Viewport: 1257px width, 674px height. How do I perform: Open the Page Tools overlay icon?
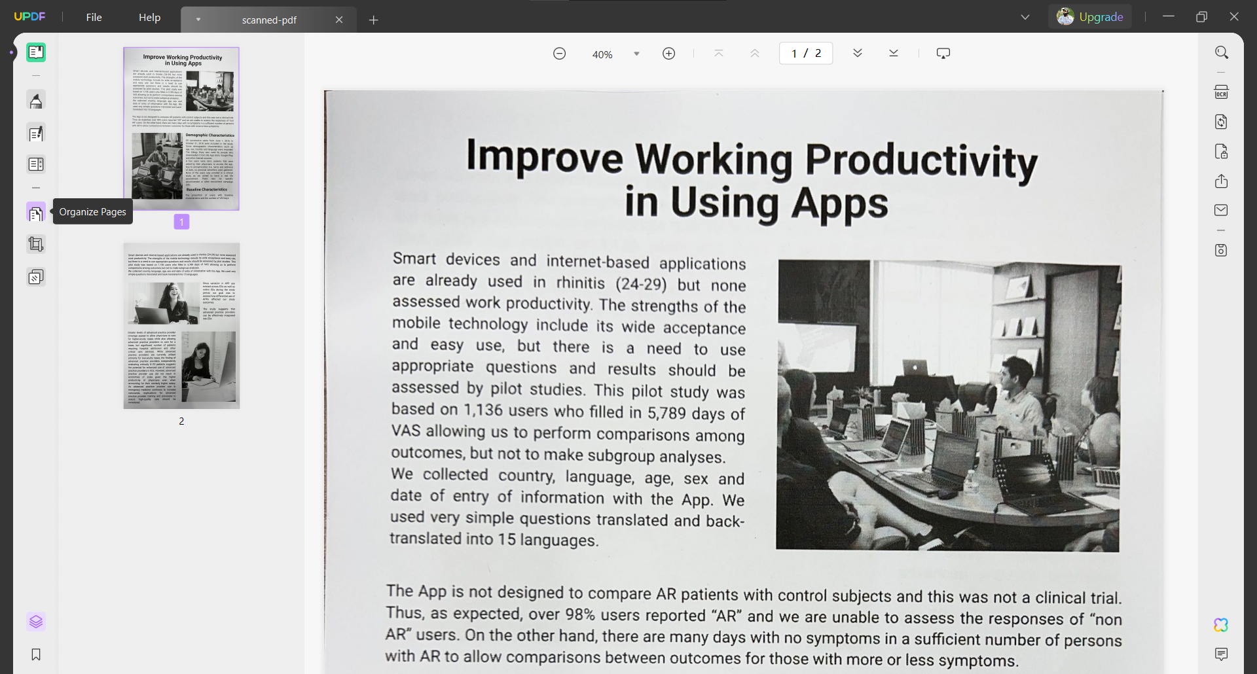coord(36,277)
